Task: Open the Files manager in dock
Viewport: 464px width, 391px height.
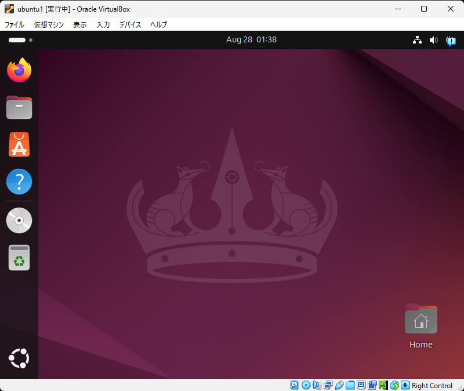Action: coord(19,107)
